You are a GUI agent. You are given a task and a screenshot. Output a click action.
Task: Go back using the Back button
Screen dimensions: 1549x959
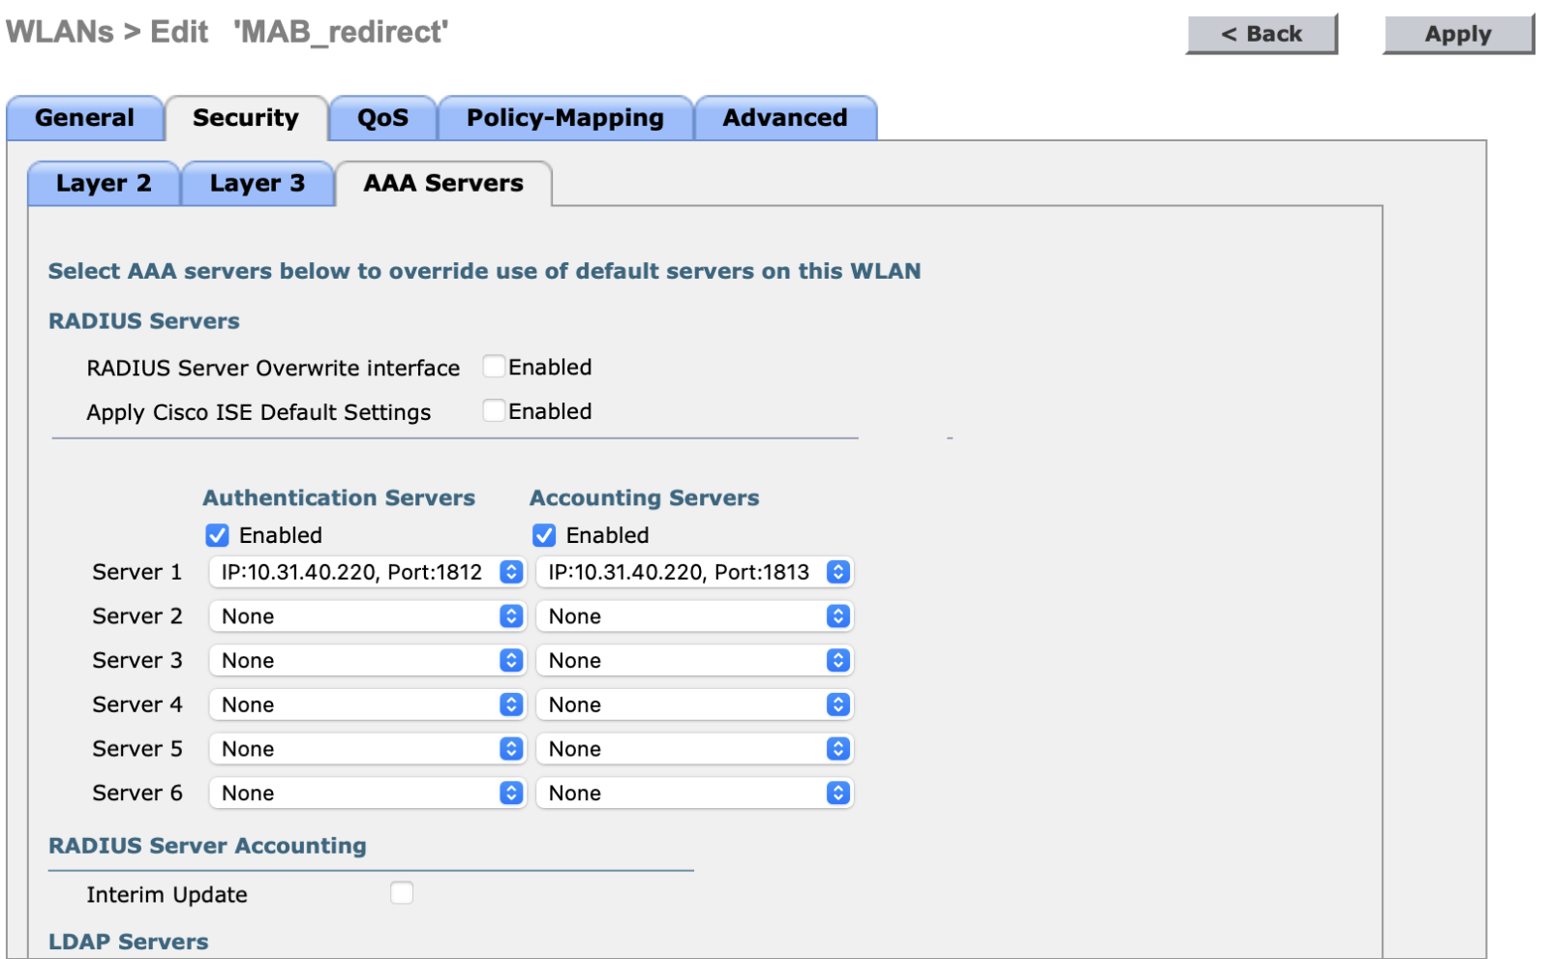[x=1261, y=34]
